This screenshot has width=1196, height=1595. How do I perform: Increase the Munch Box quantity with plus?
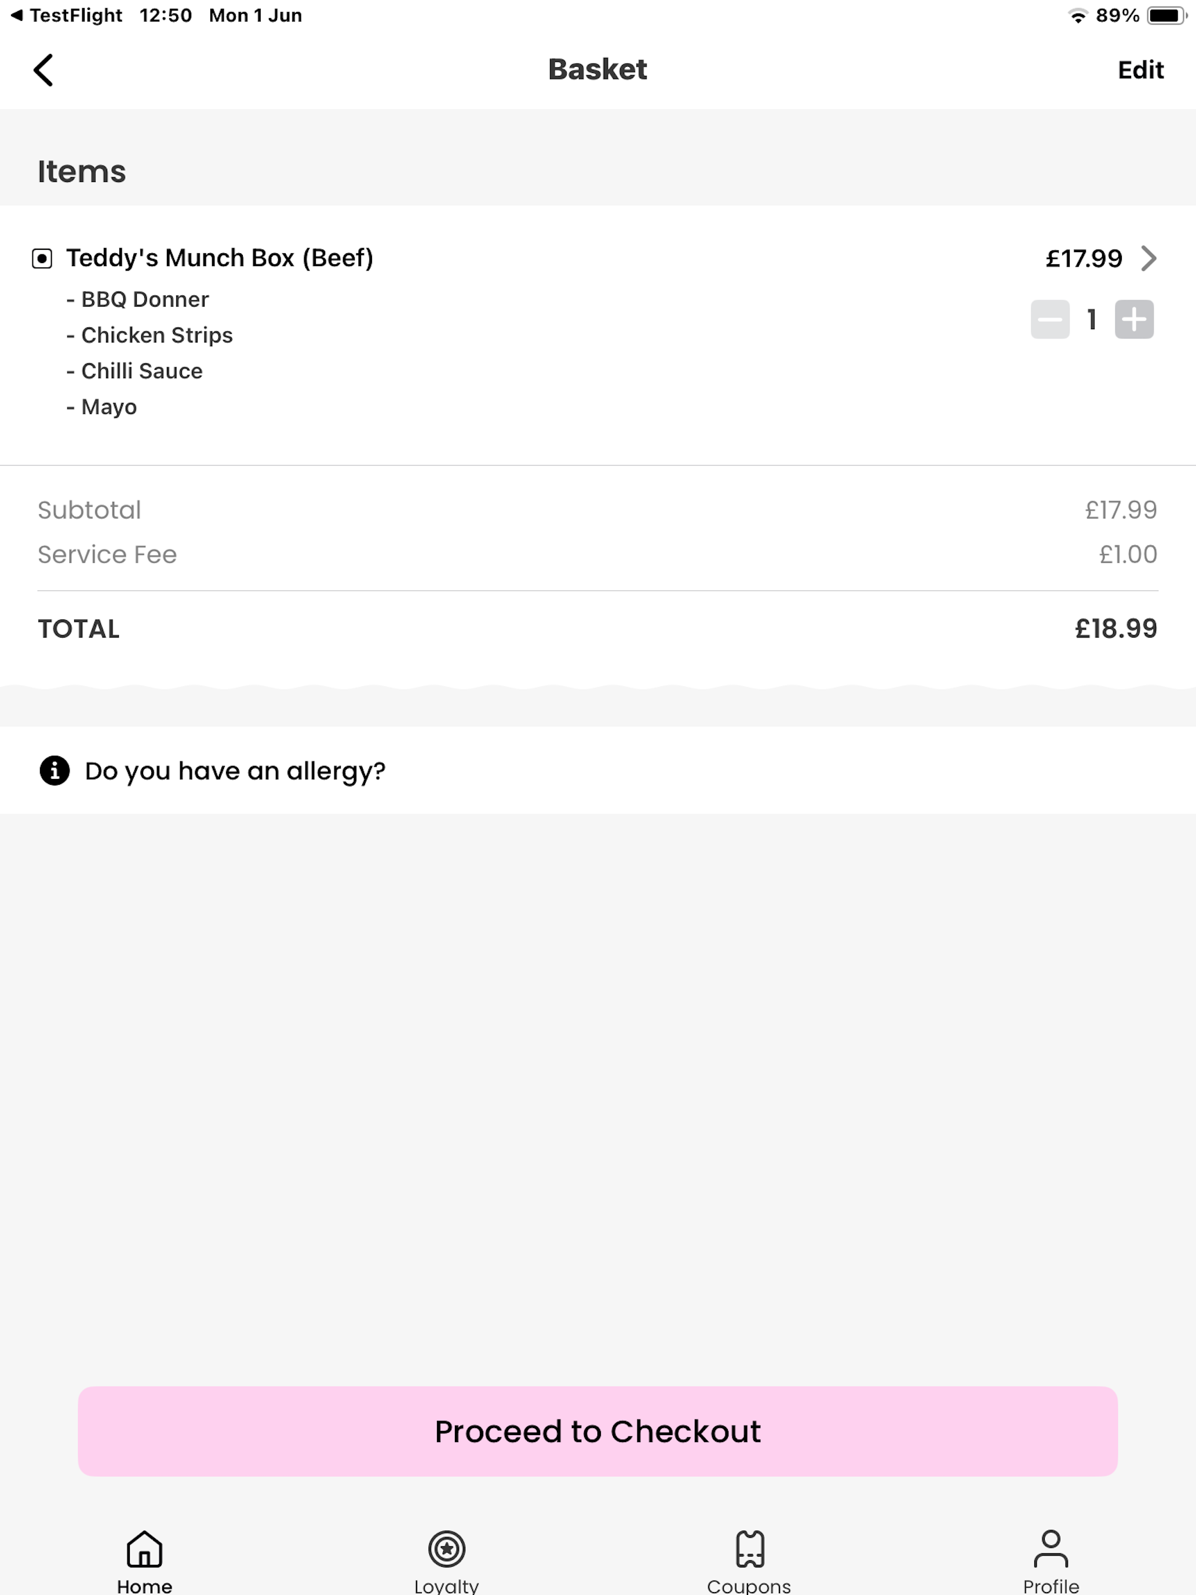1134,319
